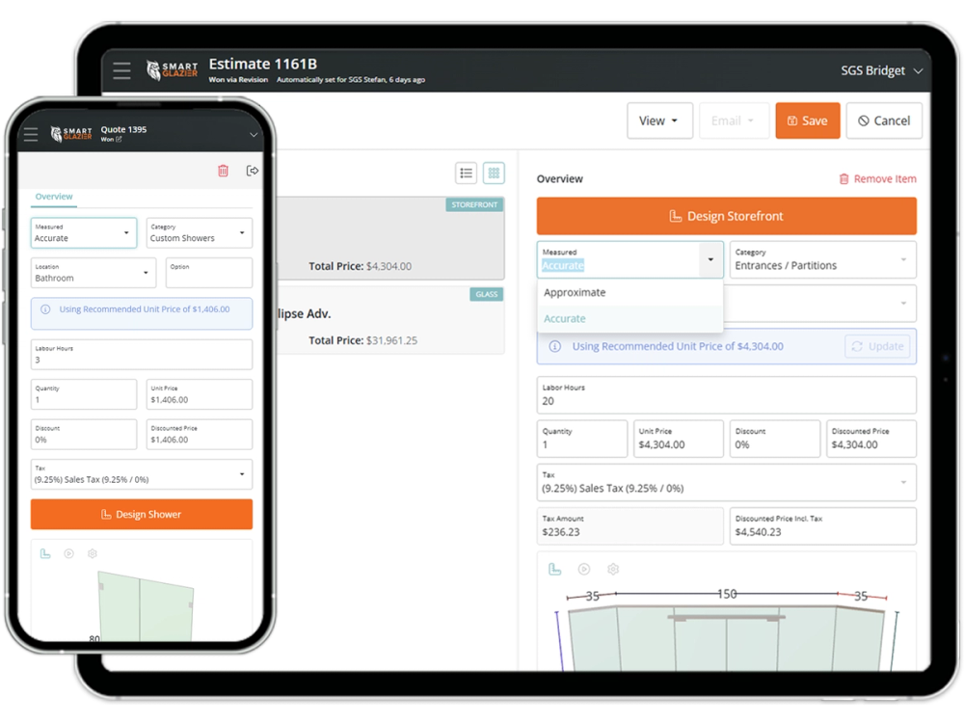Screen dimensions: 964x723
Task: Delete the quote using the trash icon
Action: click(x=223, y=170)
